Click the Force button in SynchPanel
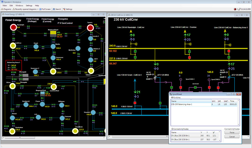 click(232, 133)
